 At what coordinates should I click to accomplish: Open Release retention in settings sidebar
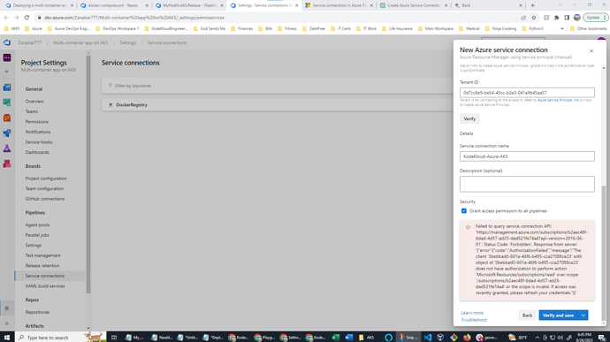point(42,266)
